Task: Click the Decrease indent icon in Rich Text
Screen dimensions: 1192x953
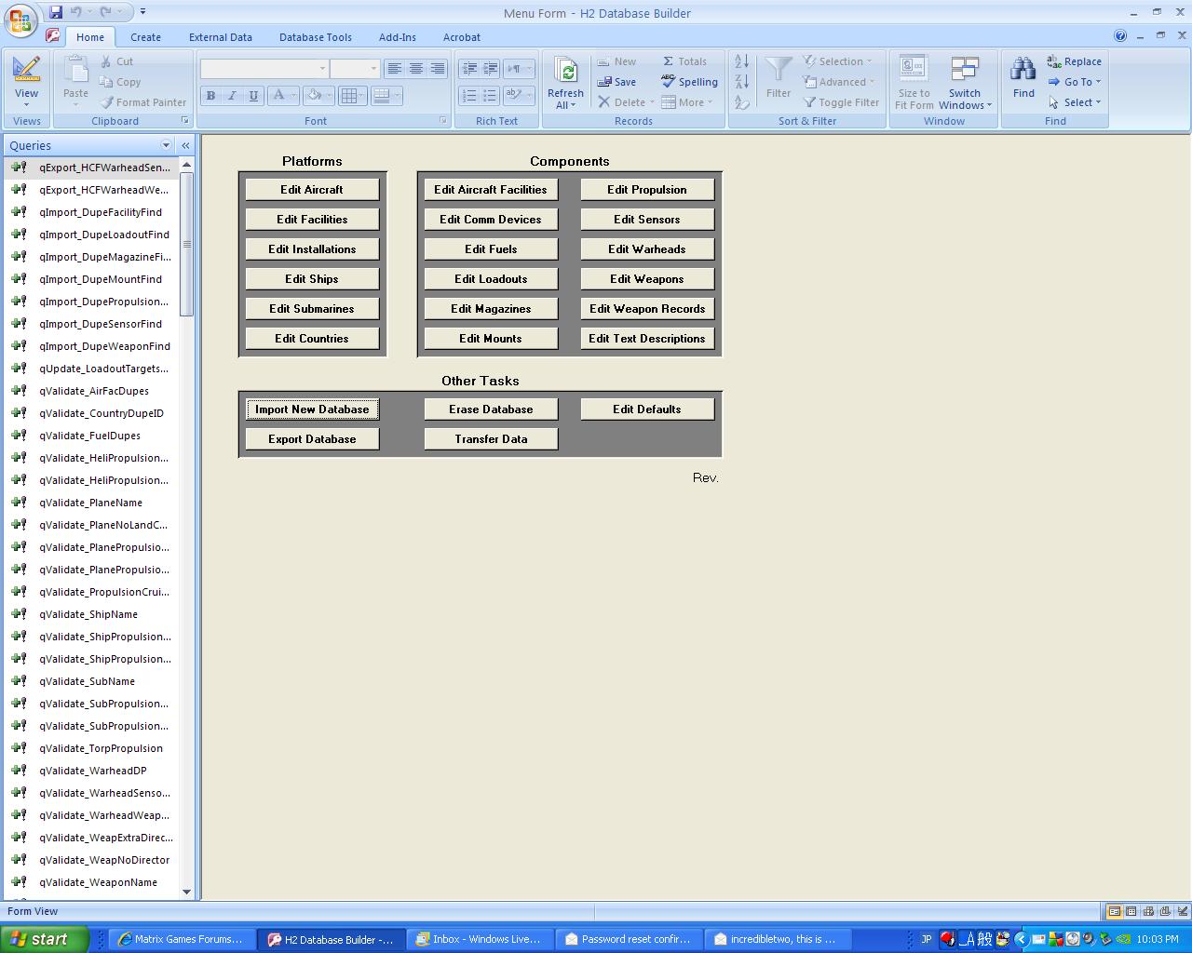Action: tap(468, 69)
